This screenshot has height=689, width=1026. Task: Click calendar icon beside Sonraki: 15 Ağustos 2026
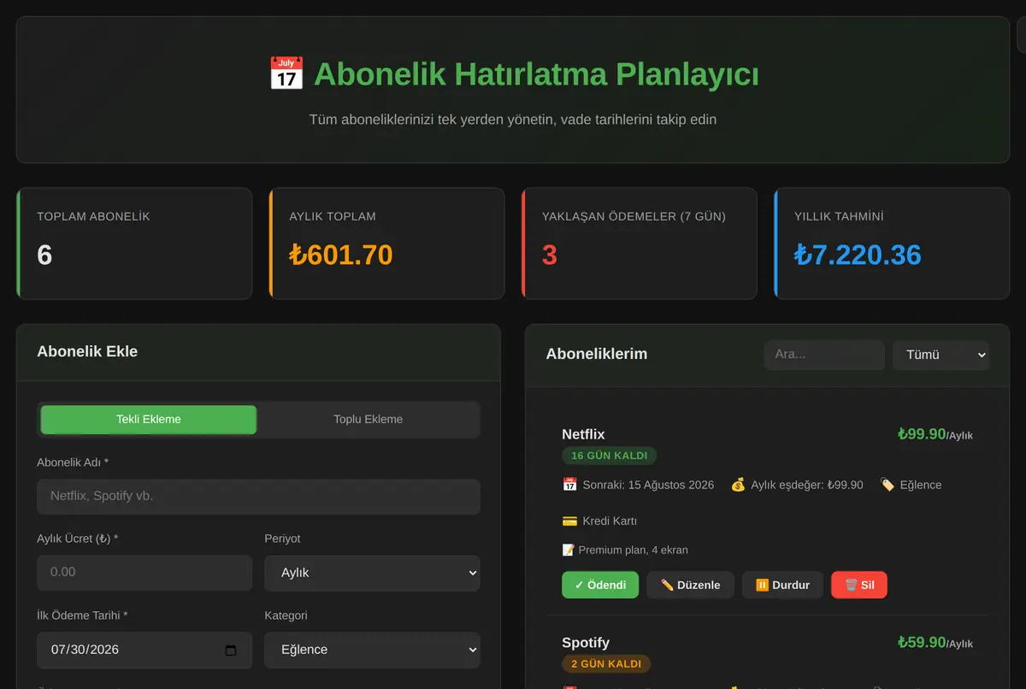(x=569, y=485)
